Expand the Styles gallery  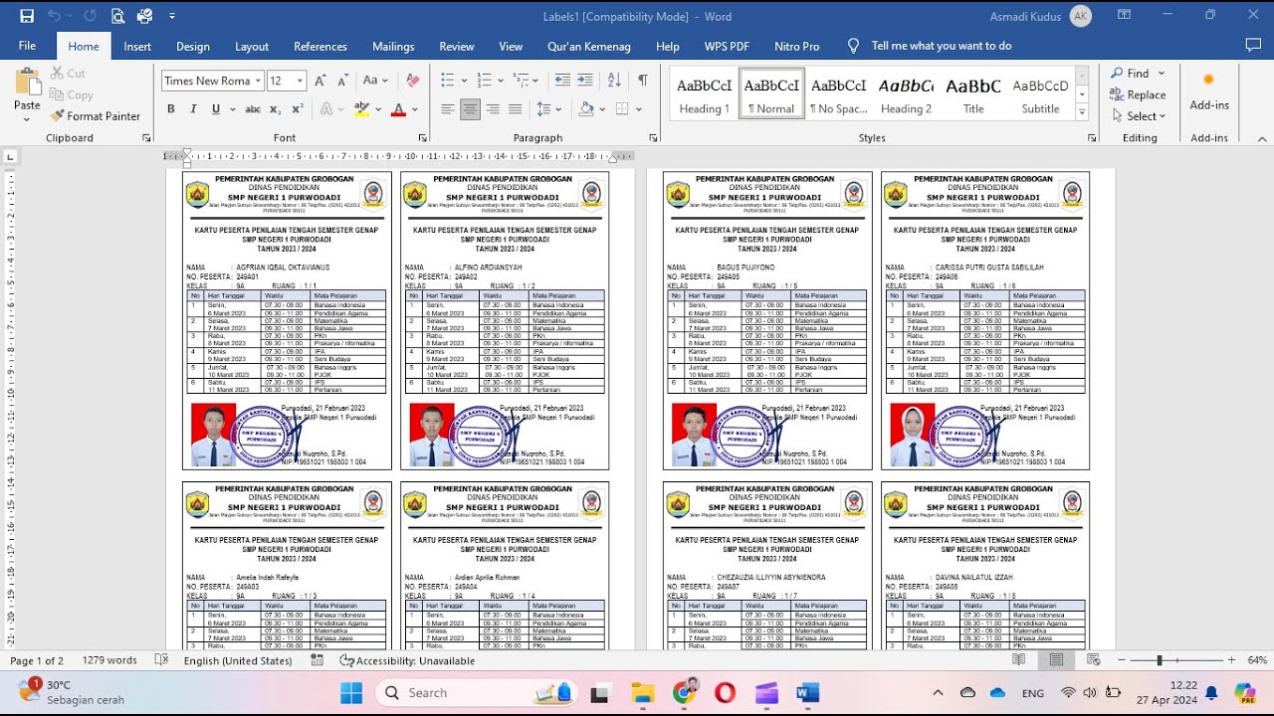pos(1083,112)
